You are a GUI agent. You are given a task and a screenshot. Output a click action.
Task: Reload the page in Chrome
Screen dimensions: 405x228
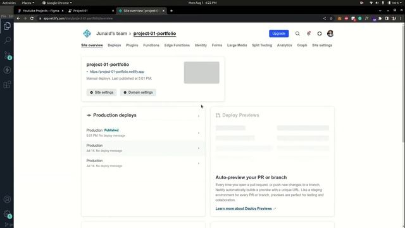32,18
